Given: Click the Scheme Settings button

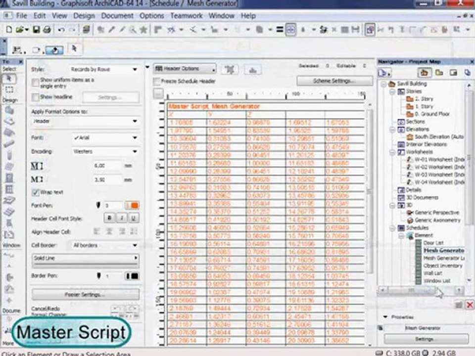Looking at the screenshot, I should point(334,81).
